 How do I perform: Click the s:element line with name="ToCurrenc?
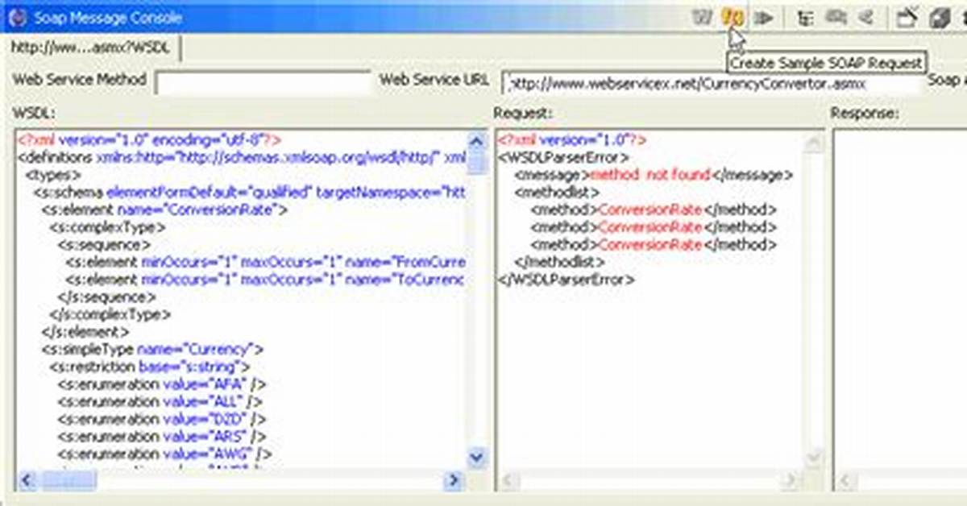pos(266,280)
